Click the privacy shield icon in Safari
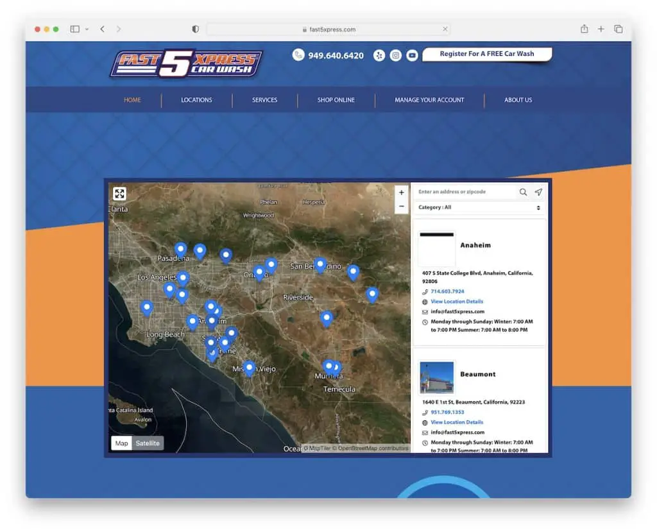657x532 pixels. [195, 29]
